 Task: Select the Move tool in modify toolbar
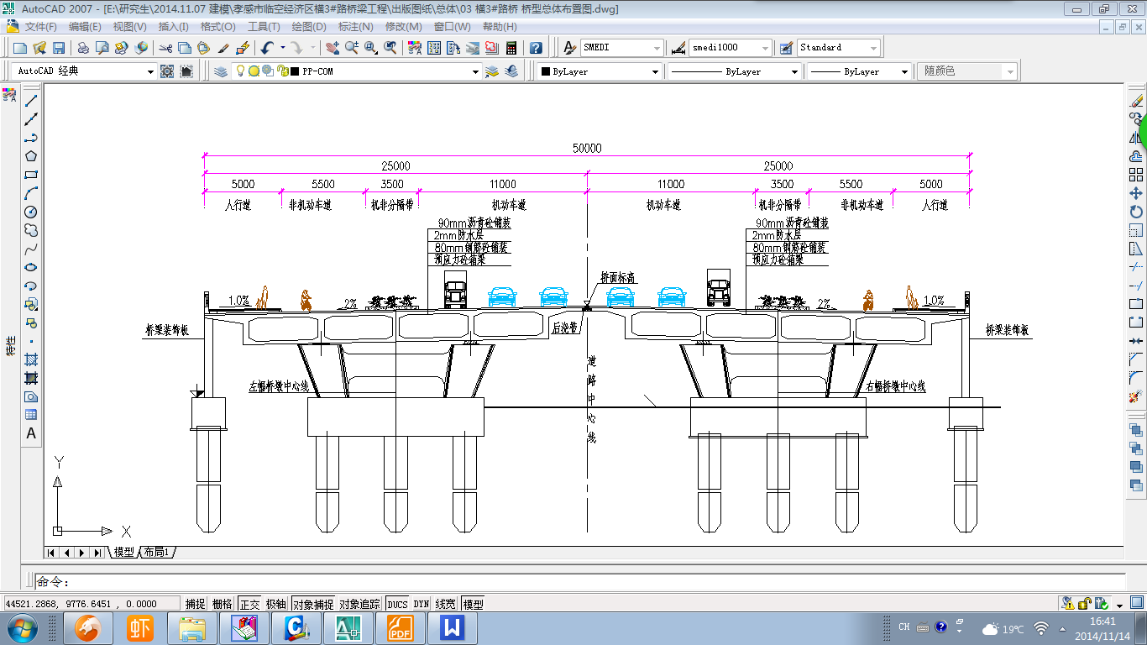click(1136, 193)
